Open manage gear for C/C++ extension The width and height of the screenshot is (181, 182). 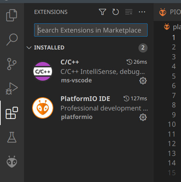click(143, 81)
